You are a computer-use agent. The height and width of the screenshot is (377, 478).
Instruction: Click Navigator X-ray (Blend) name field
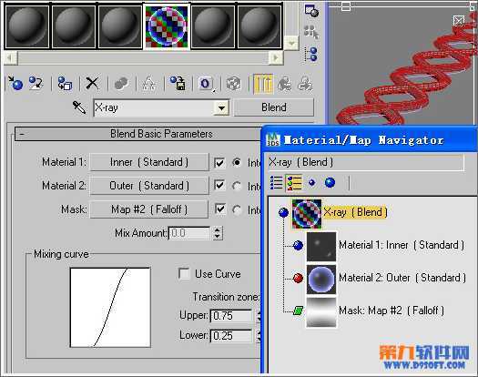[365, 162]
